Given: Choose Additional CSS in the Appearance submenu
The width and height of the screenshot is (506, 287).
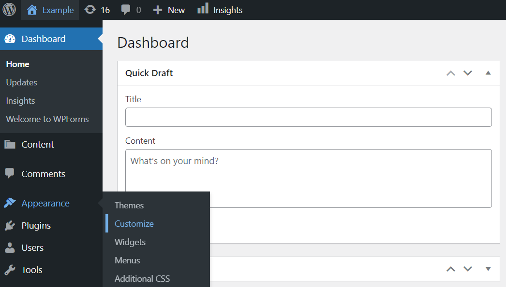Looking at the screenshot, I should click(x=142, y=278).
